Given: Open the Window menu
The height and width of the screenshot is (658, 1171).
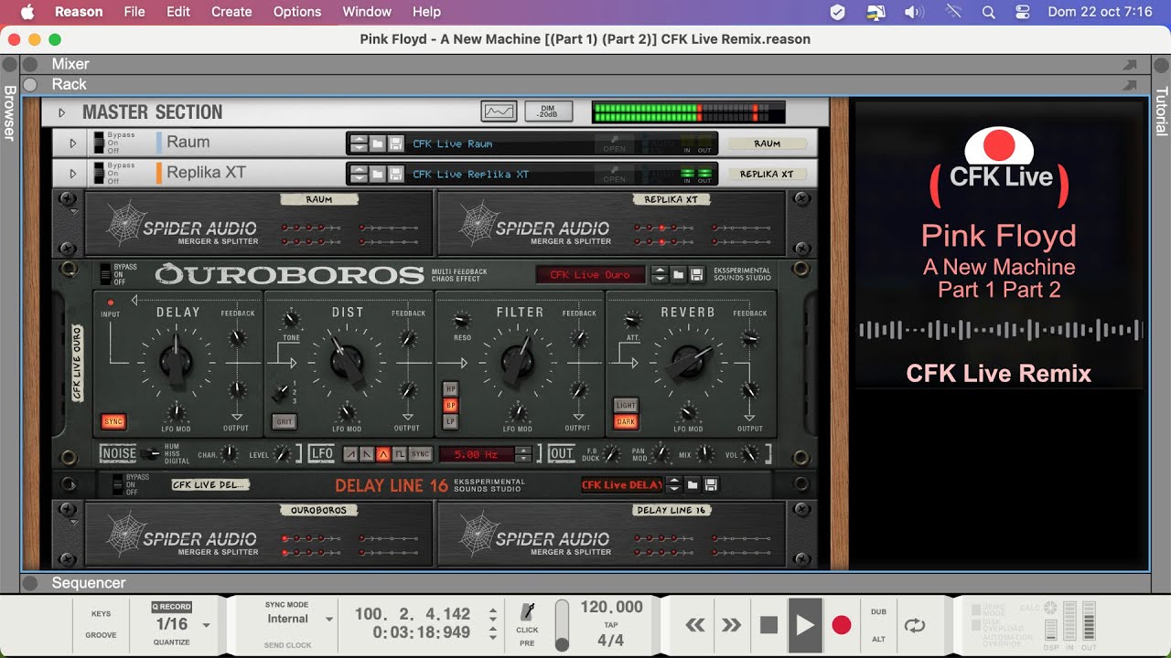Looking at the screenshot, I should click(366, 12).
